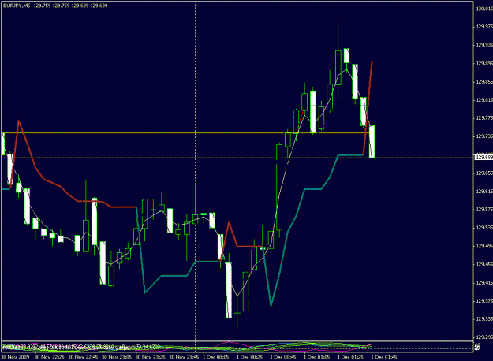Image resolution: width=493 pixels, height=361 pixels.
Task: Select the 129.815 price label
Action: (484, 100)
